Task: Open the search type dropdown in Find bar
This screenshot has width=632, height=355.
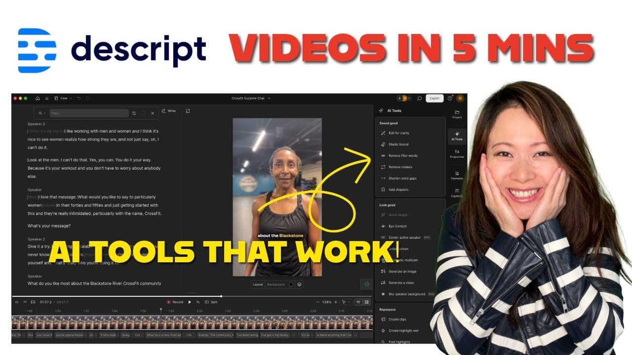Action: click(41, 113)
